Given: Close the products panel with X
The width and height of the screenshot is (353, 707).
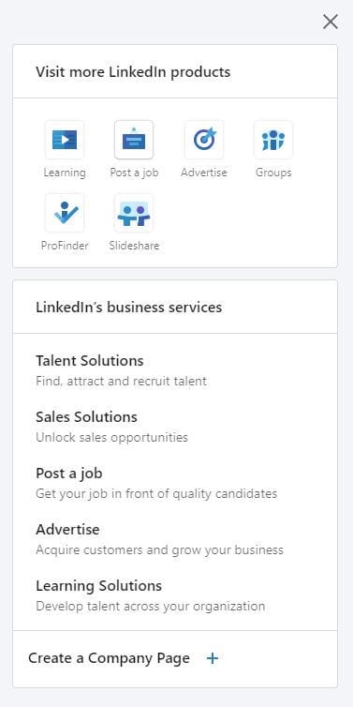Looking at the screenshot, I should point(331,22).
